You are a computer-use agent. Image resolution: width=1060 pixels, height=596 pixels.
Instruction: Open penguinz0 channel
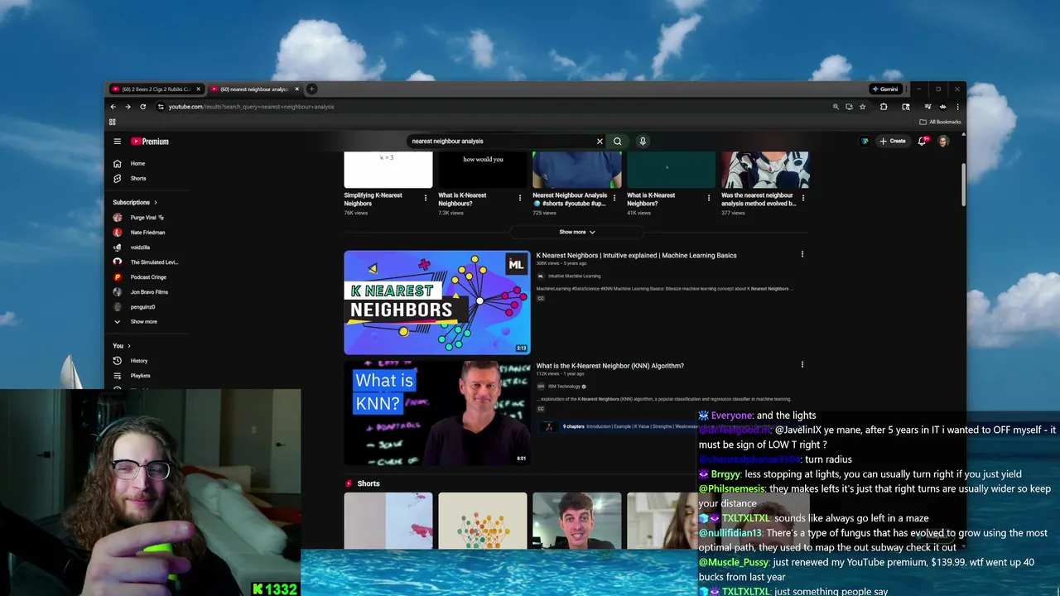pyautogui.click(x=142, y=307)
